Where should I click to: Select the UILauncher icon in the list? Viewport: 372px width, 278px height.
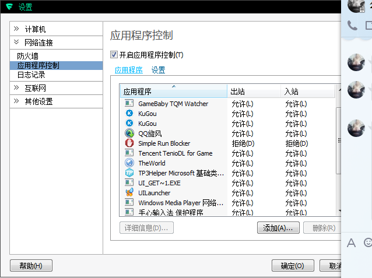coord(129,193)
